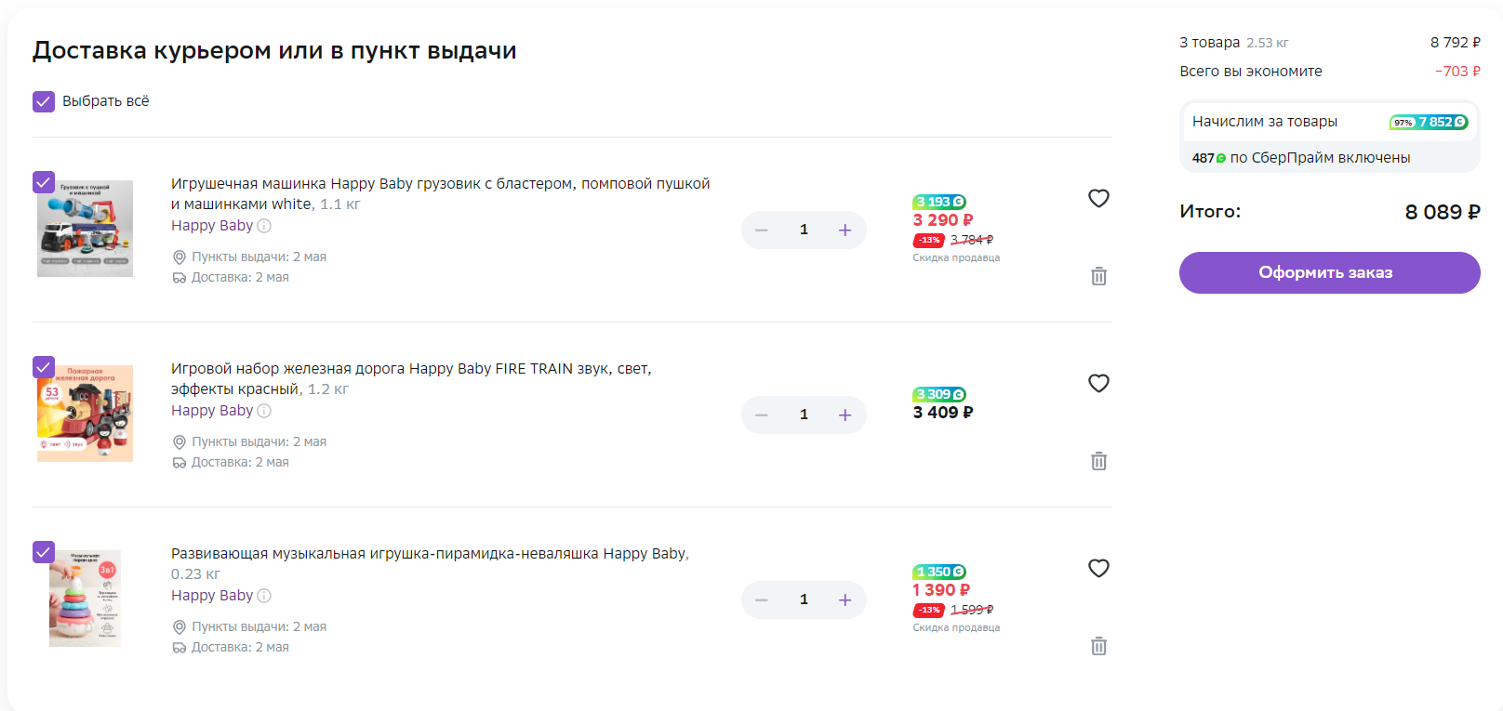Image resolution: width=1503 pixels, height=711 pixels.
Task: Increase quantity of the blaster truck toy
Action: (845, 230)
